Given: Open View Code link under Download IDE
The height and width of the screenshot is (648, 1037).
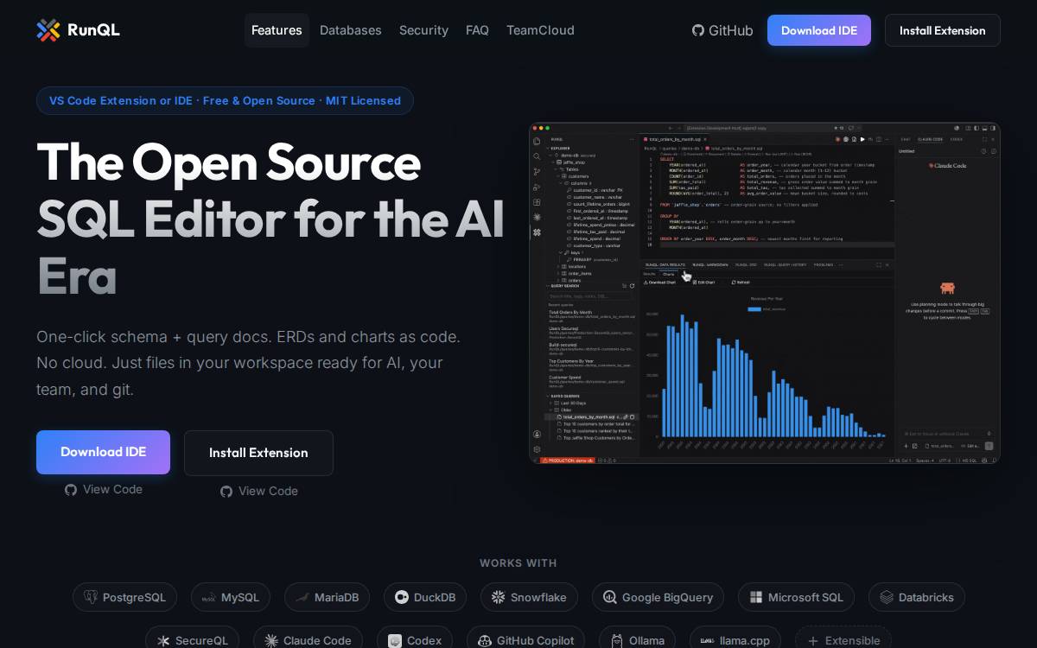Looking at the screenshot, I should [x=104, y=489].
